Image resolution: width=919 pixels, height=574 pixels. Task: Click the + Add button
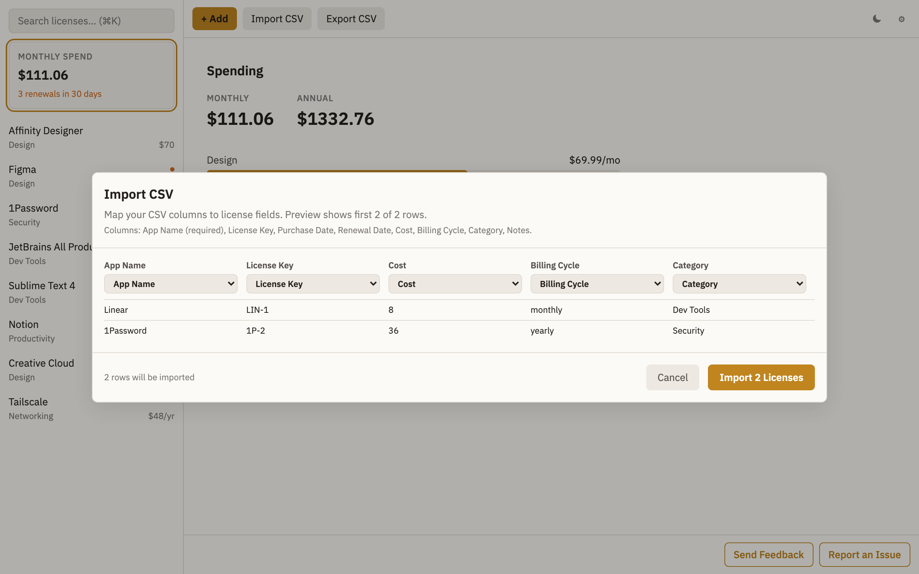[215, 19]
